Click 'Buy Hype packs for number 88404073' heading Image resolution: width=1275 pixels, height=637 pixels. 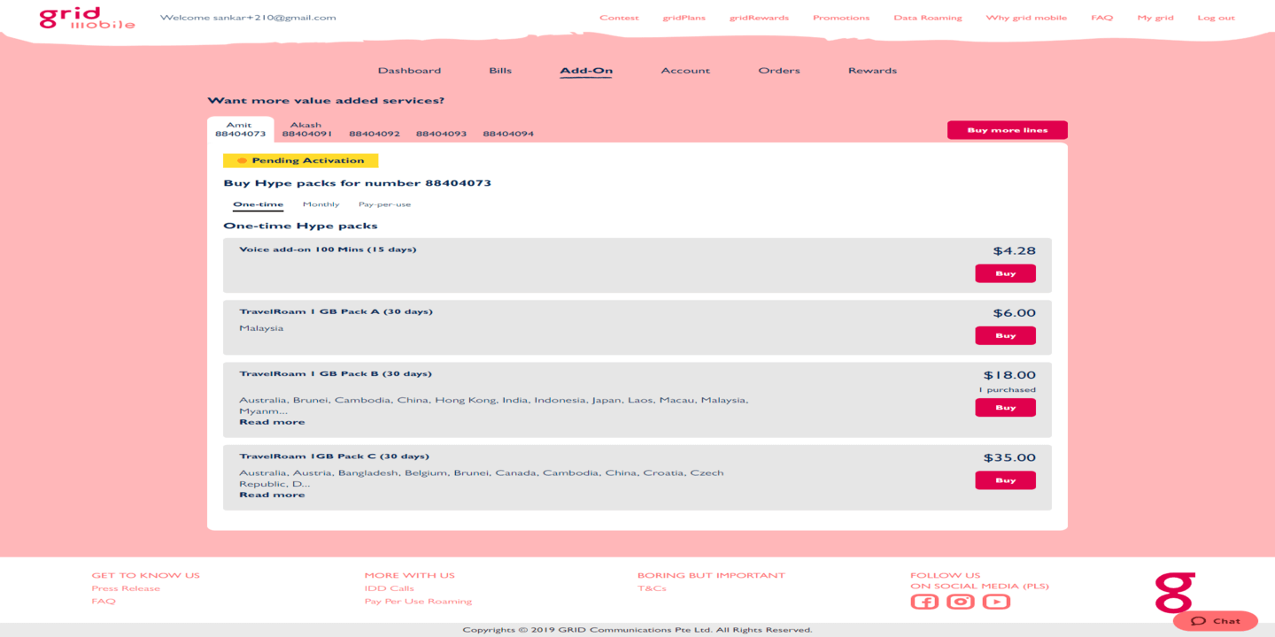357,183
